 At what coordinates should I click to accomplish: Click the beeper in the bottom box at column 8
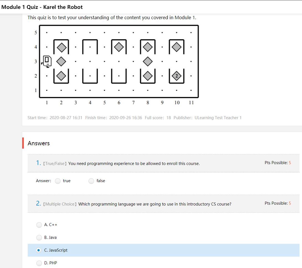(148, 76)
